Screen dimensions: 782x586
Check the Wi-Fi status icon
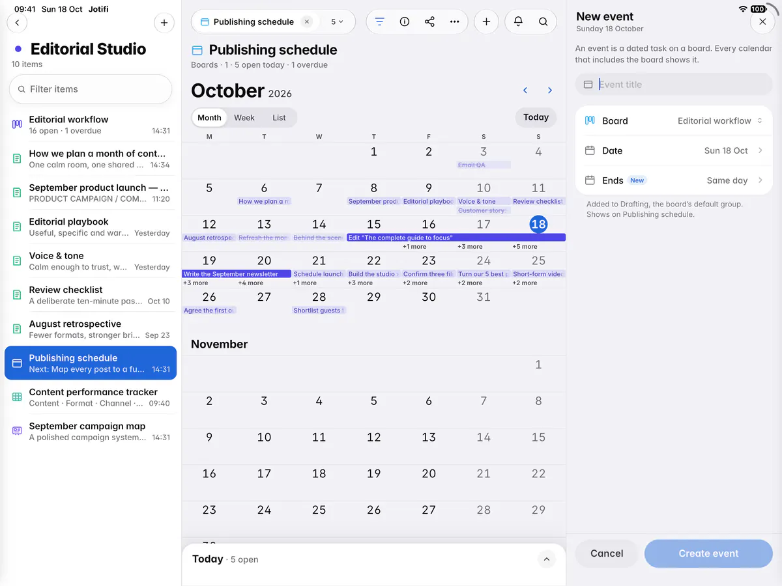[743, 9]
